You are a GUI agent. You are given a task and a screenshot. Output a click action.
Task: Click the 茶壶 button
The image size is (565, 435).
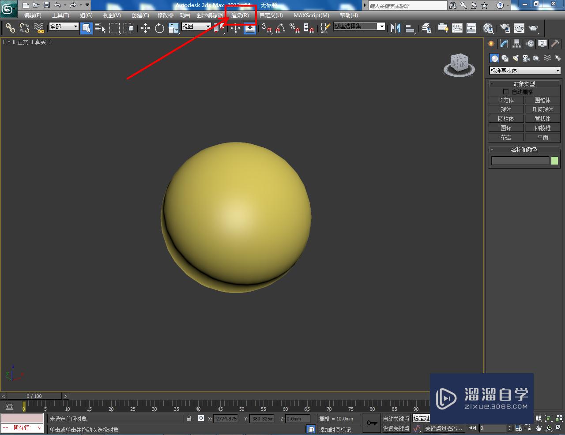506,137
